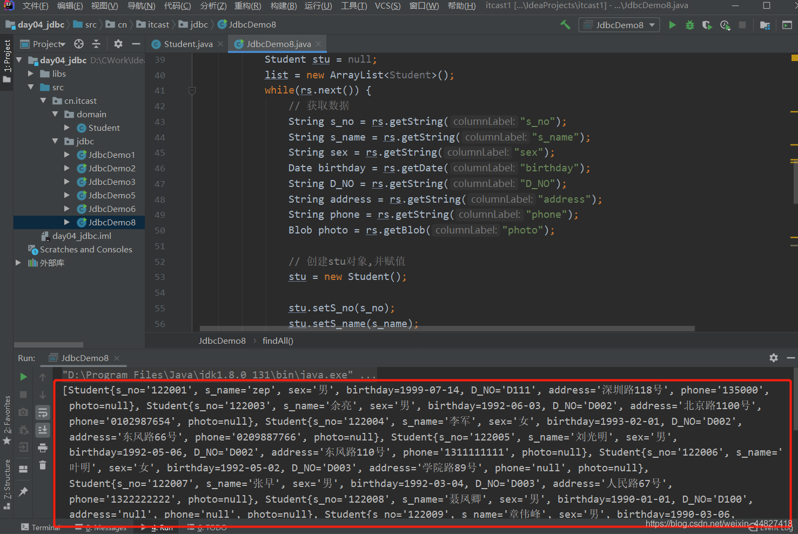This screenshot has width=798, height=534.
Task: Rerun JdbcDemo8 from the Run panel
Action: coord(23,377)
